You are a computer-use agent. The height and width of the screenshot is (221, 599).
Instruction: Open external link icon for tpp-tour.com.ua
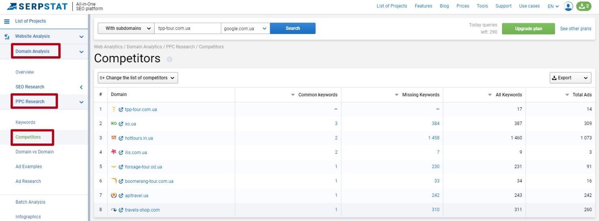tap(121, 110)
